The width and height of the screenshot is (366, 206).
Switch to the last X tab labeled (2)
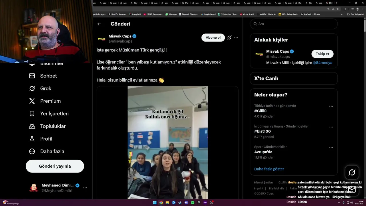[329, 3]
